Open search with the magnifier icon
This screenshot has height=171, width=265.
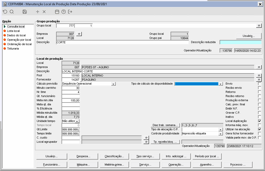(12, 12)
